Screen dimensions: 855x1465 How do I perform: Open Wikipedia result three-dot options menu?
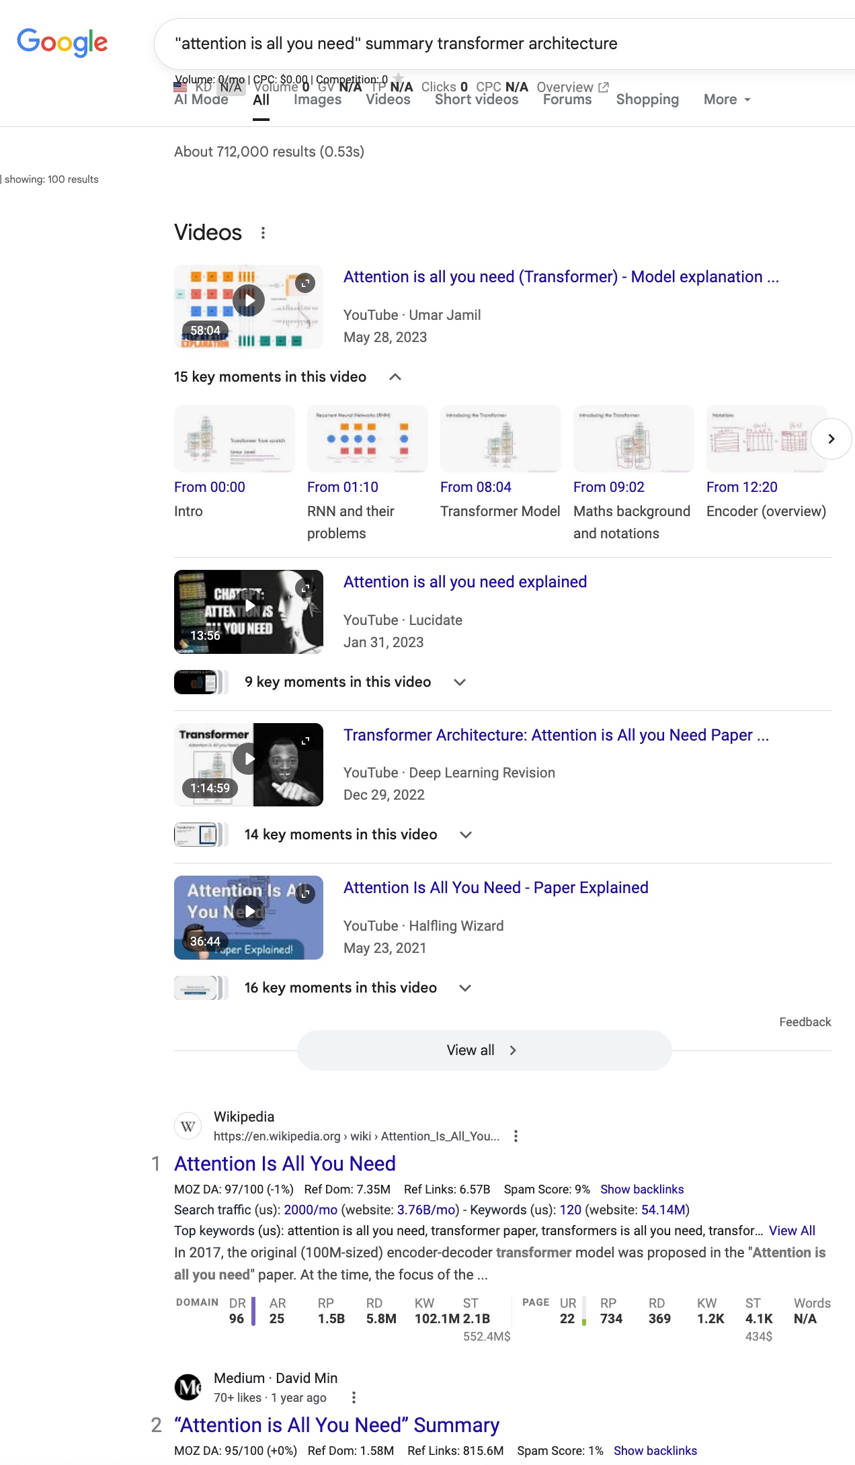click(516, 1136)
